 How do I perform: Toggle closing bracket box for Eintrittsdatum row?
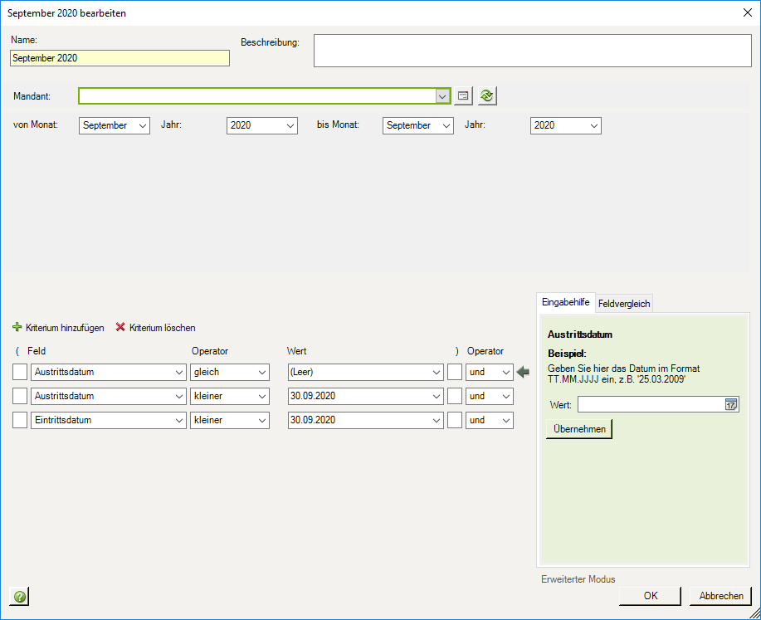click(x=455, y=421)
